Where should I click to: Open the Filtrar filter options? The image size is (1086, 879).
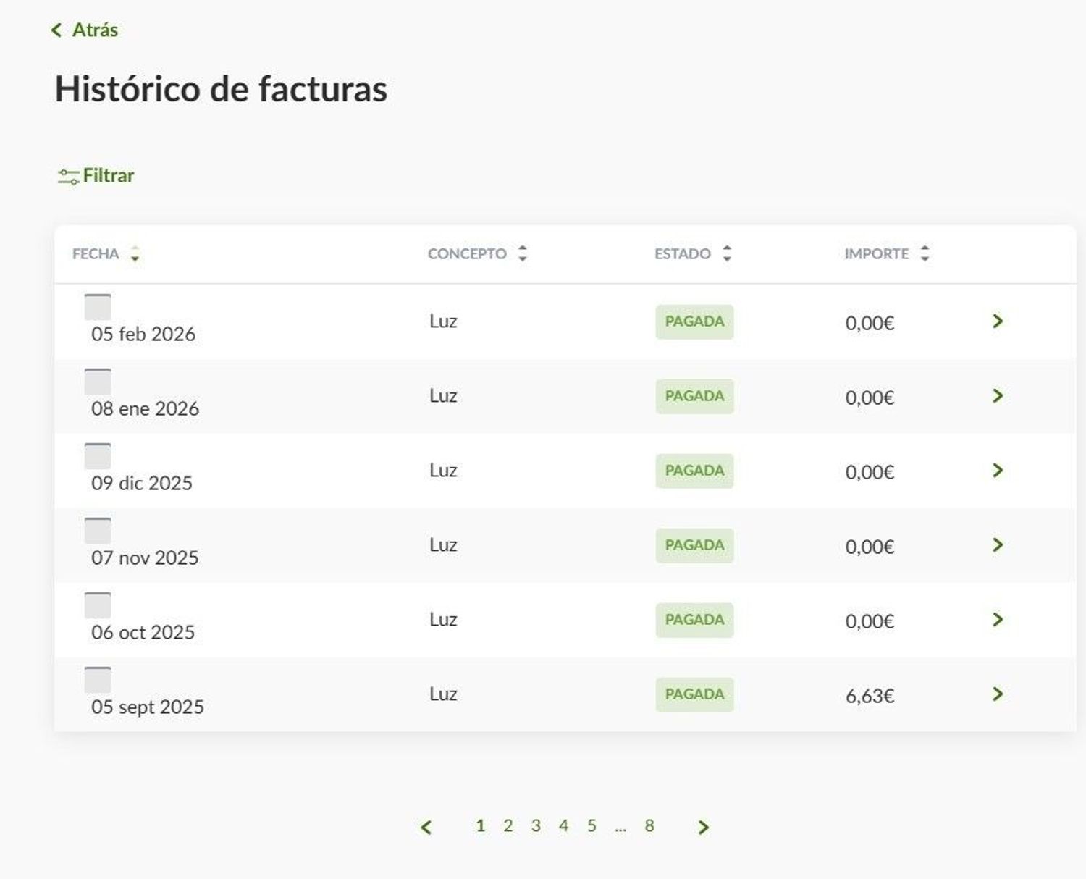click(109, 176)
